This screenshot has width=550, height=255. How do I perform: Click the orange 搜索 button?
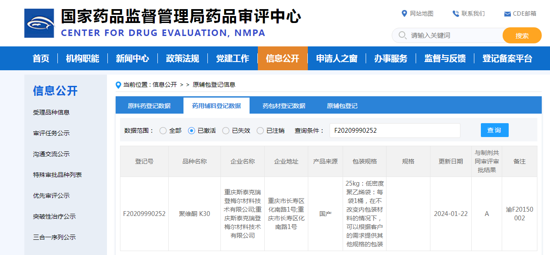[522, 36]
